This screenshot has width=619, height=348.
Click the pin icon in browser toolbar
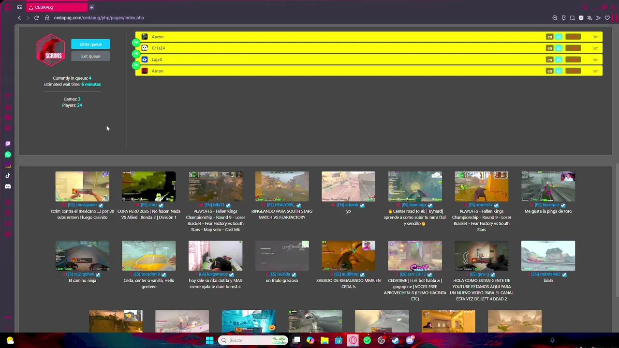click(x=563, y=18)
